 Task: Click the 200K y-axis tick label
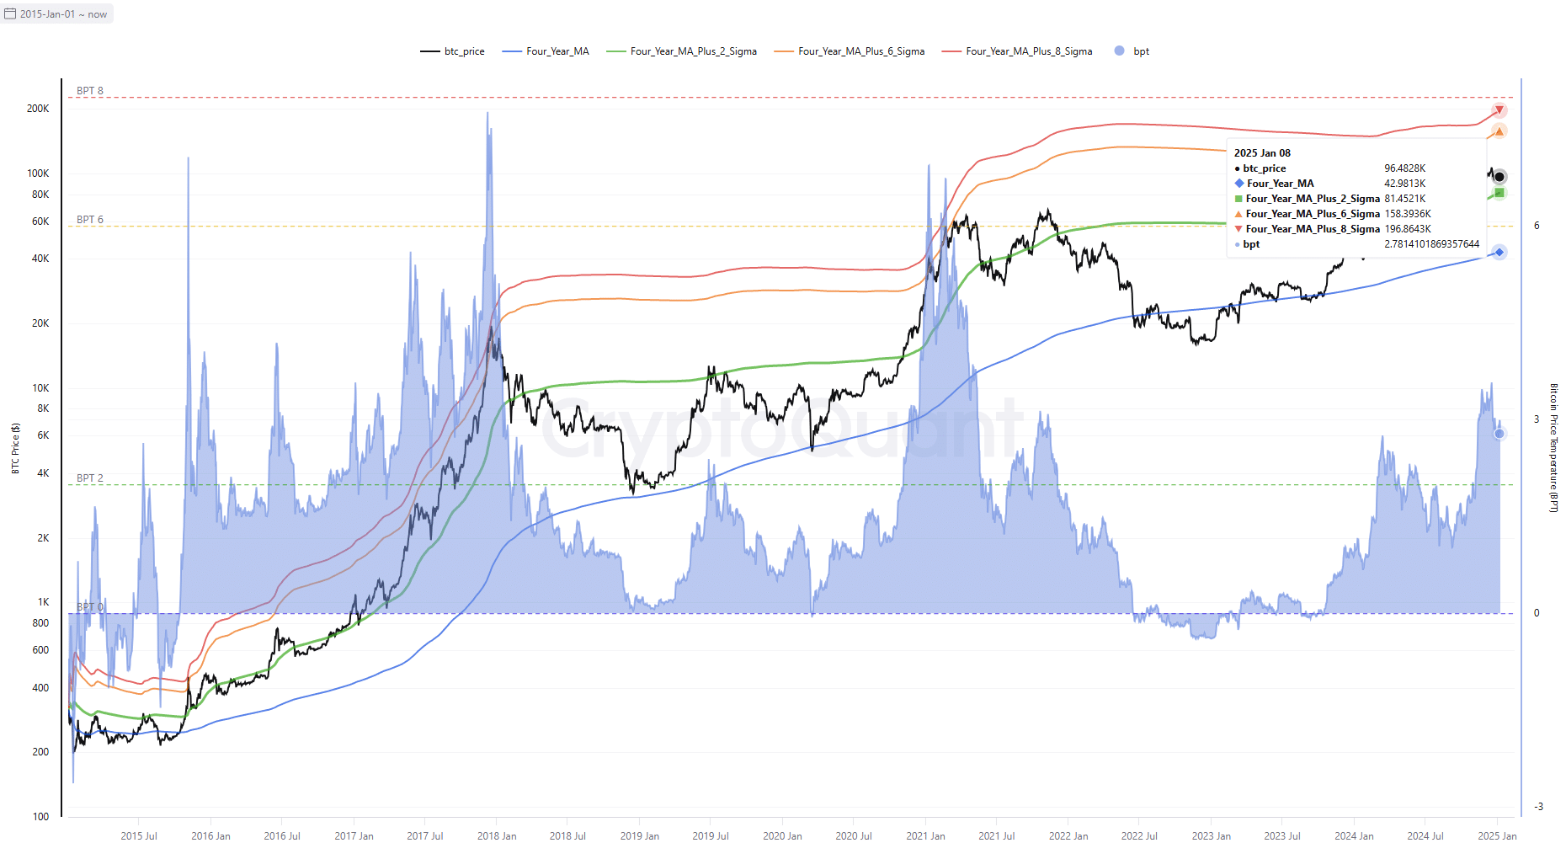coord(38,109)
